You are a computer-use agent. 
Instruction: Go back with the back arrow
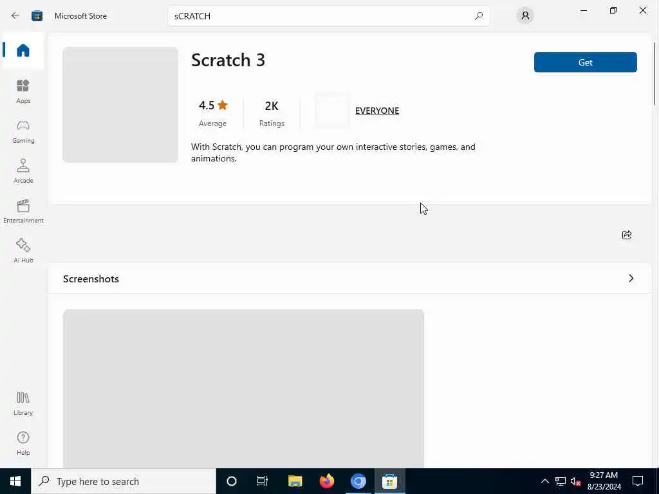(x=15, y=15)
